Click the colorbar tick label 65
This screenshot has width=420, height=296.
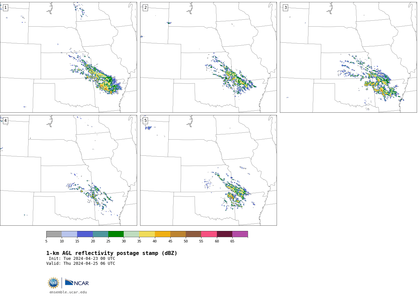click(x=232, y=241)
